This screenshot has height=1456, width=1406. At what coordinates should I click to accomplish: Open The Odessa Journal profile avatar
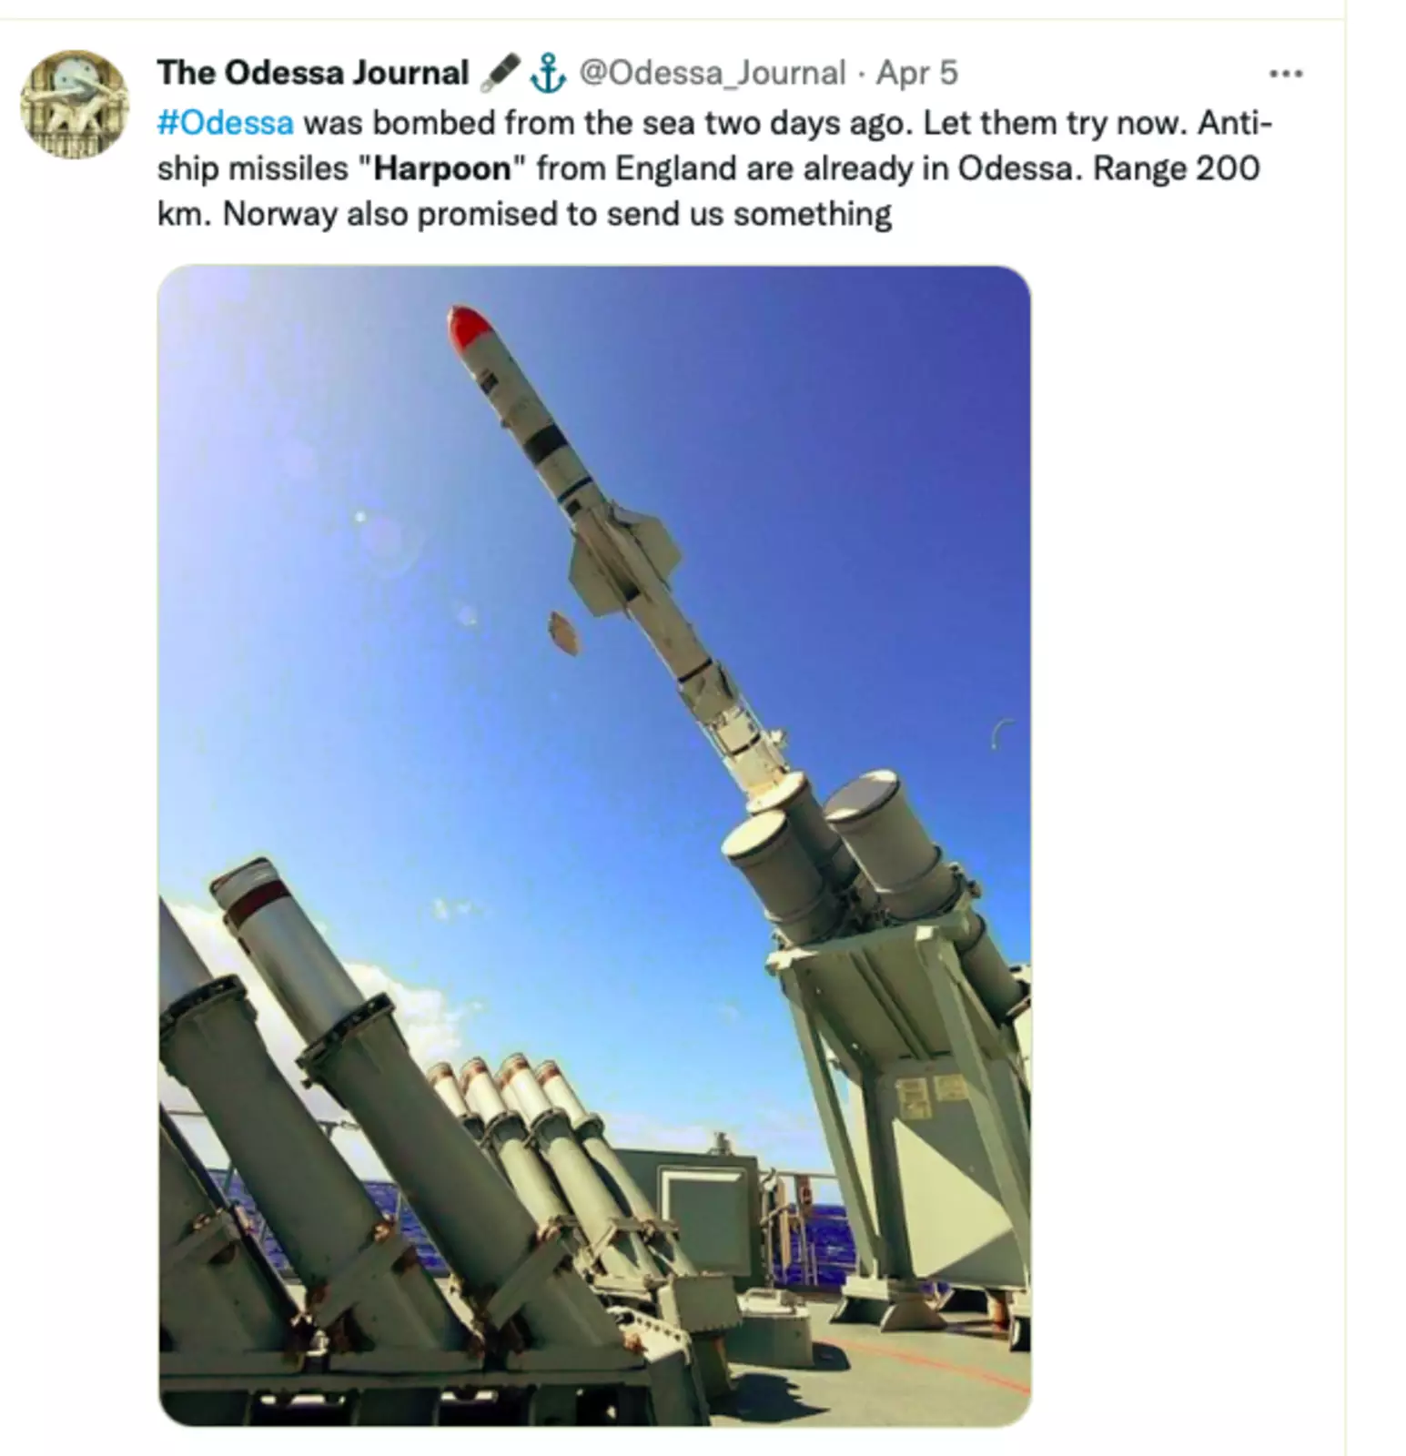click(75, 104)
